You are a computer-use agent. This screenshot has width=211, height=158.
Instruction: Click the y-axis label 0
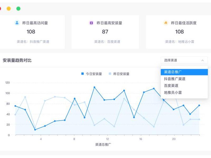click(x=9, y=135)
